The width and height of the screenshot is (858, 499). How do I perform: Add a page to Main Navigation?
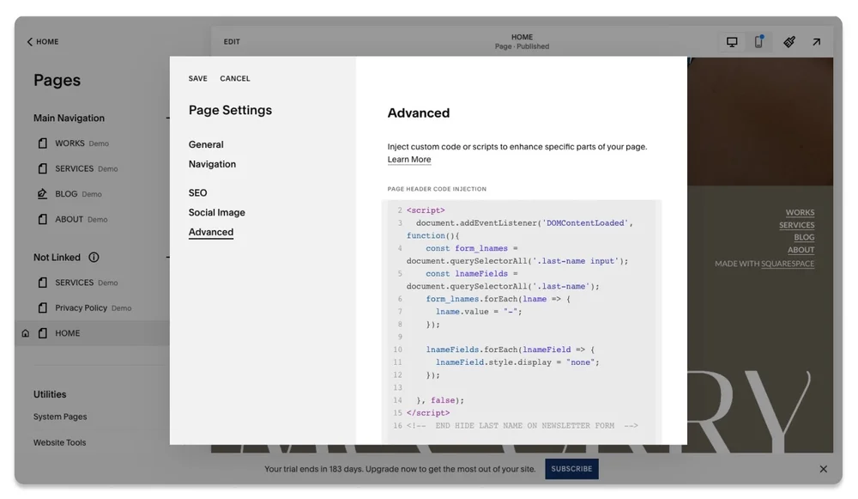pos(168,118)
